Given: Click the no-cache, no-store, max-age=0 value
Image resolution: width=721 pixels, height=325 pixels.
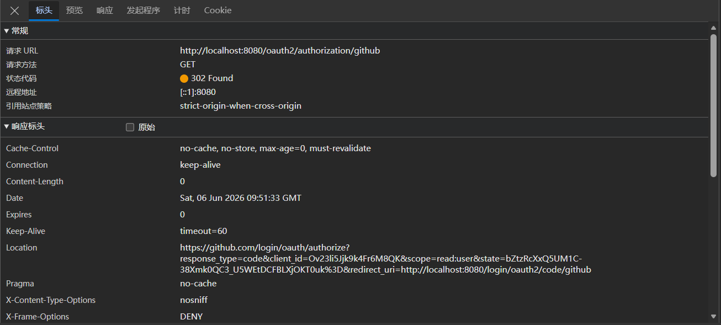Looking at the screenshot, I should pyautogui.click(x=275, y=148).
